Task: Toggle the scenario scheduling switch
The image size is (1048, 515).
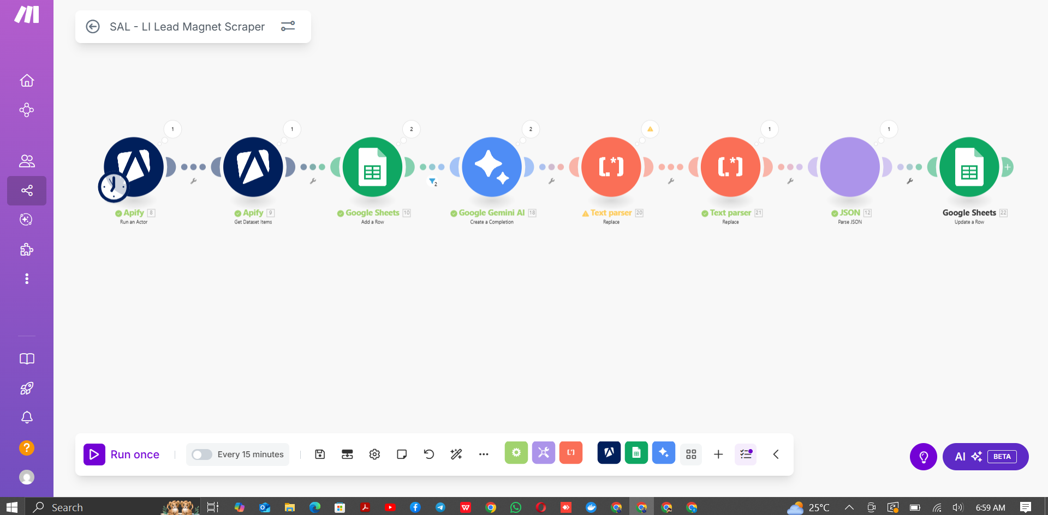Action: pos(201,455)
